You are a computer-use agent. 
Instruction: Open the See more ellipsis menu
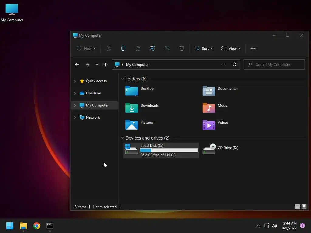coord(253,48)
